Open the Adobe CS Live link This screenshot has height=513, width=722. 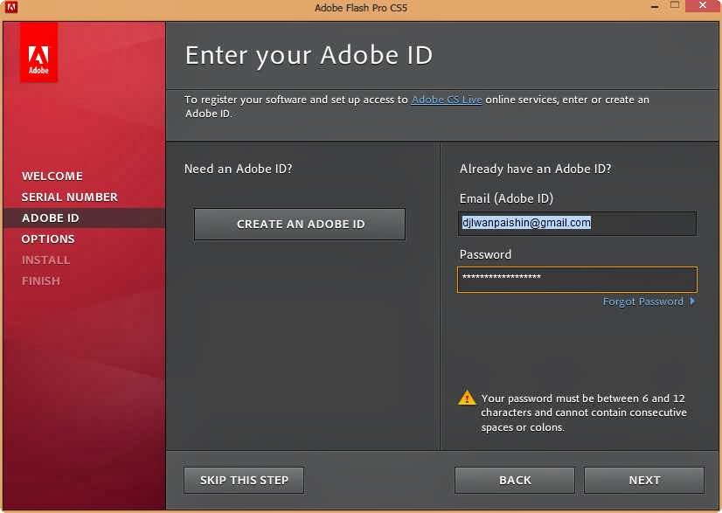[447, 100]
